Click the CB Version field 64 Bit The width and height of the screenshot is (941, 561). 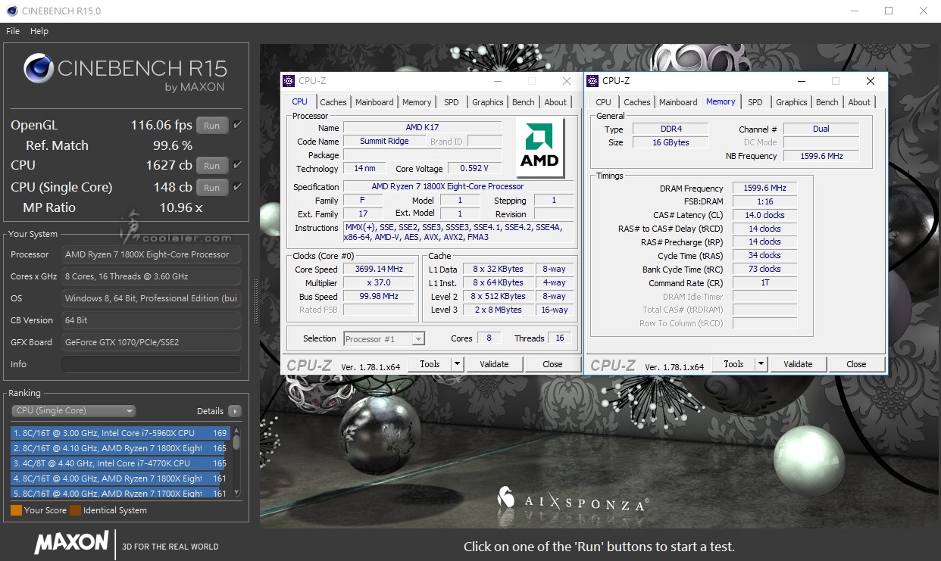(151, 320)
